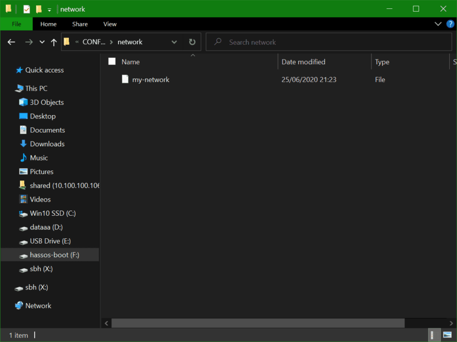
Task: Open address bar history dropdown
Action: [174, 42]
